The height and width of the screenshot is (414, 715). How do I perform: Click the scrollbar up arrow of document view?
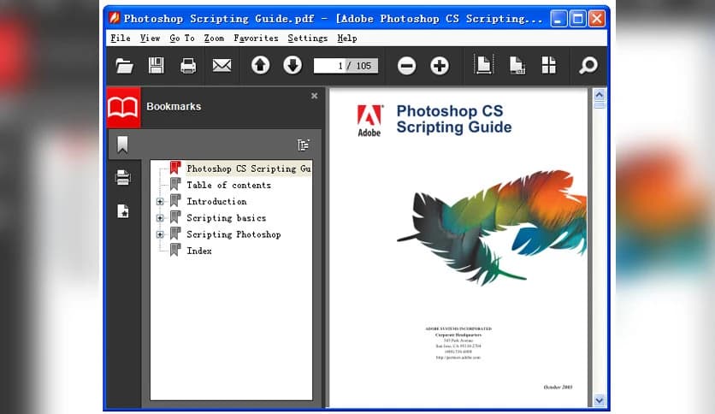tap(600, 95)
